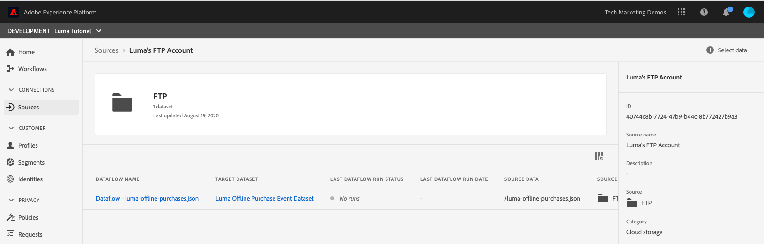Go back via Sources breadcrumb
The width and height of the screenshot is (764, 244).
[106, 50]
